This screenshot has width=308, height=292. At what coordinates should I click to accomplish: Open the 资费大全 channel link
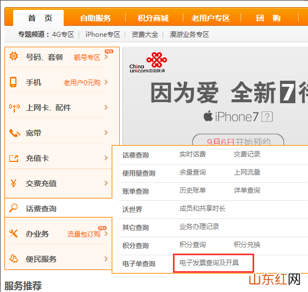click(x=145, y=35)
